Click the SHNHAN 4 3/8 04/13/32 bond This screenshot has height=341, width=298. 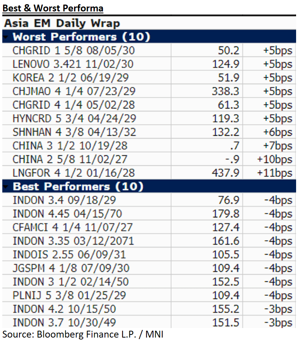[74, 132]
